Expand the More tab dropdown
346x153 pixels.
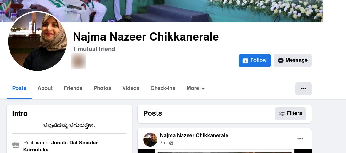(195, 88)
